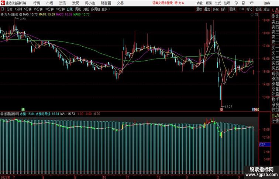
Task: Click the 水面分界线: 15.84 indicator label
Action: (x=48, y=114)
